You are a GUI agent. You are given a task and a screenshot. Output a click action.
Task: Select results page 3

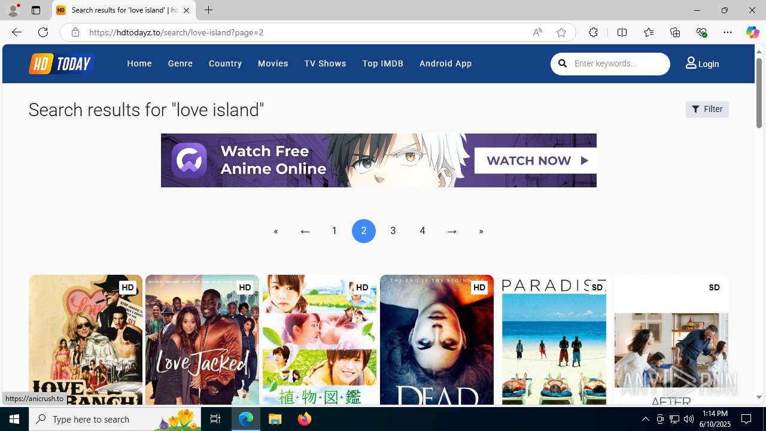click(x=393, y=231)
